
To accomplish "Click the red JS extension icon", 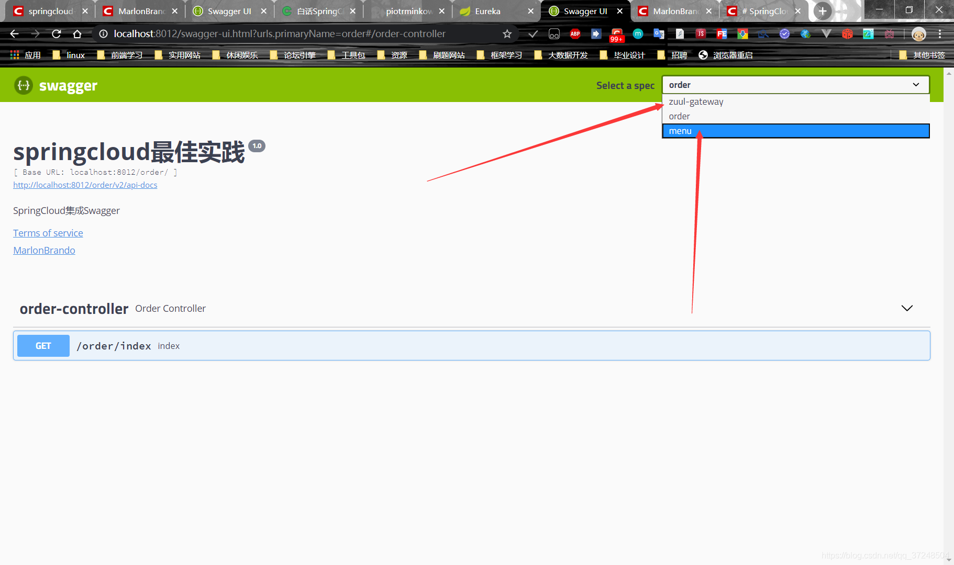I will (701, 34).
